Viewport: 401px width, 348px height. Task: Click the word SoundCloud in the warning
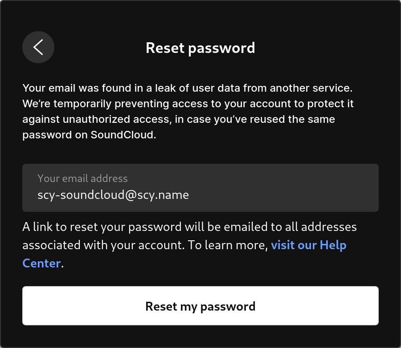122,135
